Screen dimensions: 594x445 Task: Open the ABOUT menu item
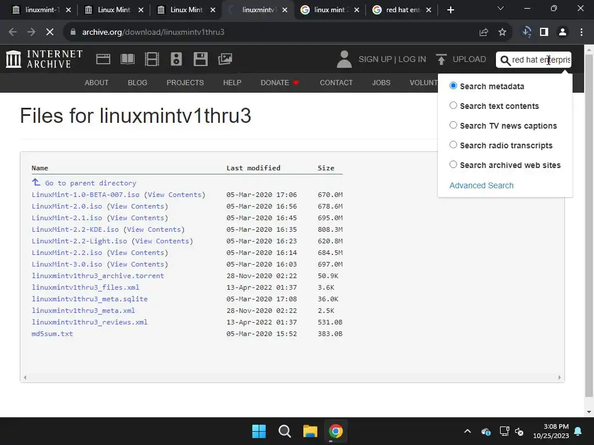tap(97, 82)
